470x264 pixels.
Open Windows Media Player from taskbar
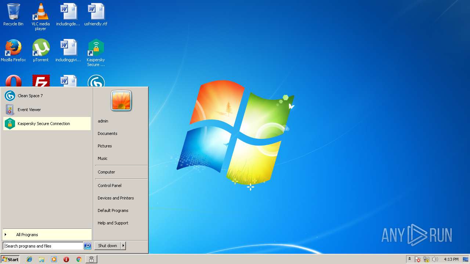(54, 259)
